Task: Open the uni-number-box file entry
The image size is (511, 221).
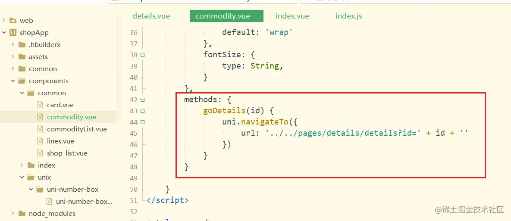Action: coord(85,202)
